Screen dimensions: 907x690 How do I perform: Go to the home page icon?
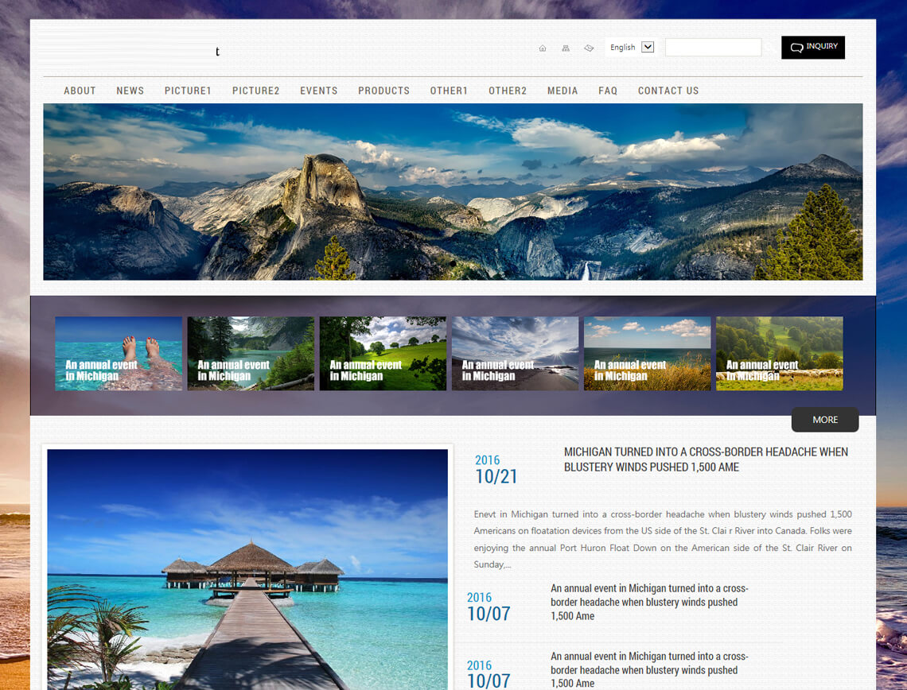click(x=543, y=48)
